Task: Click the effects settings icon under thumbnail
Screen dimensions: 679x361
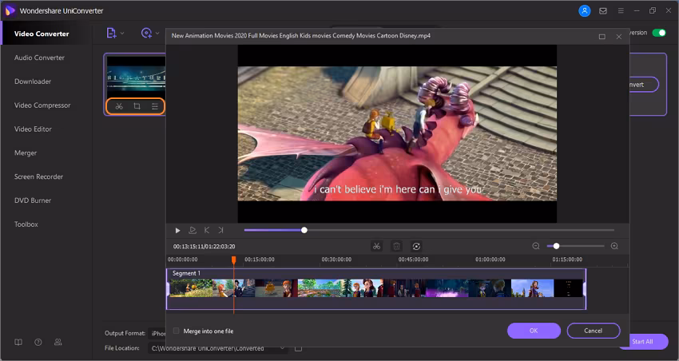Action: click(155, 106)
